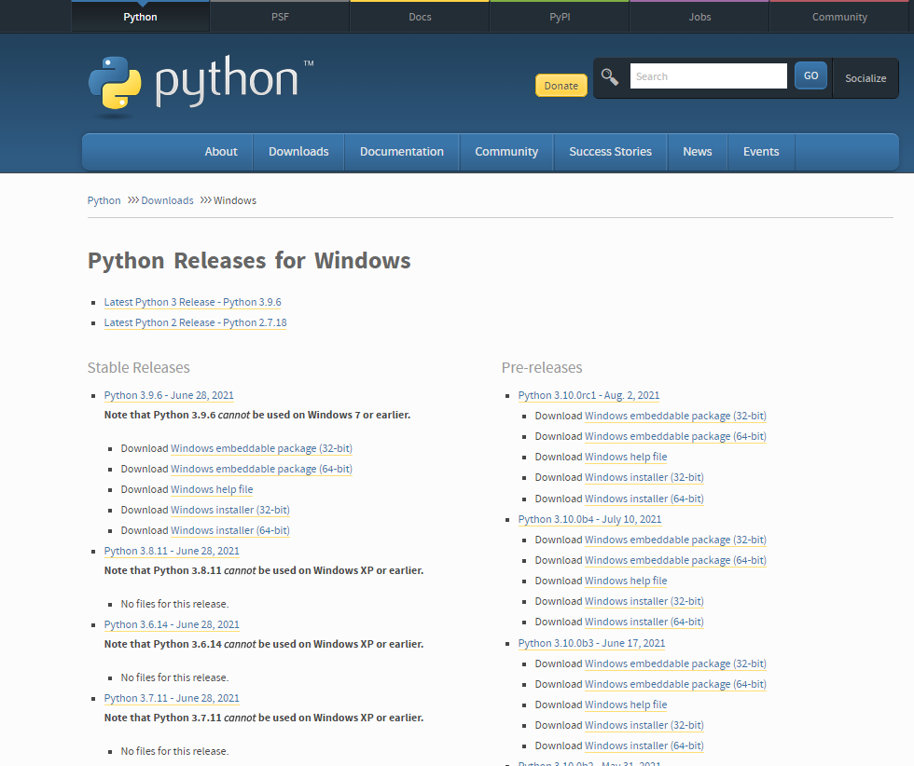Click the "Pre-releases" section heading
Image resolution: width=914 pixels, height=766 pixels.
click(542, 367)
